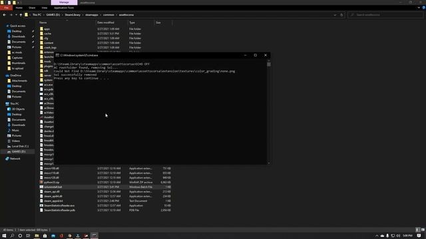426x239 pixels.
Task: Select This PC in navigation pane
Action: tap(15, 104)
